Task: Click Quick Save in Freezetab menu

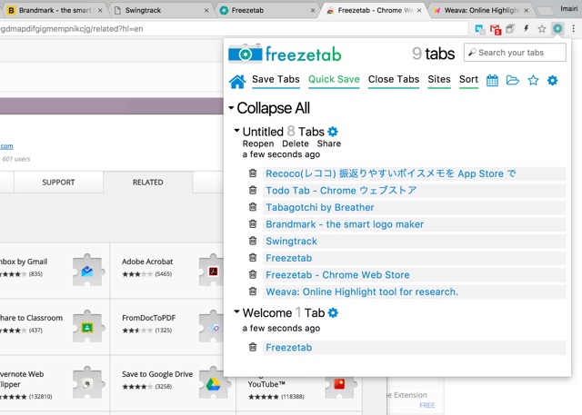Action: pos(334,79)
